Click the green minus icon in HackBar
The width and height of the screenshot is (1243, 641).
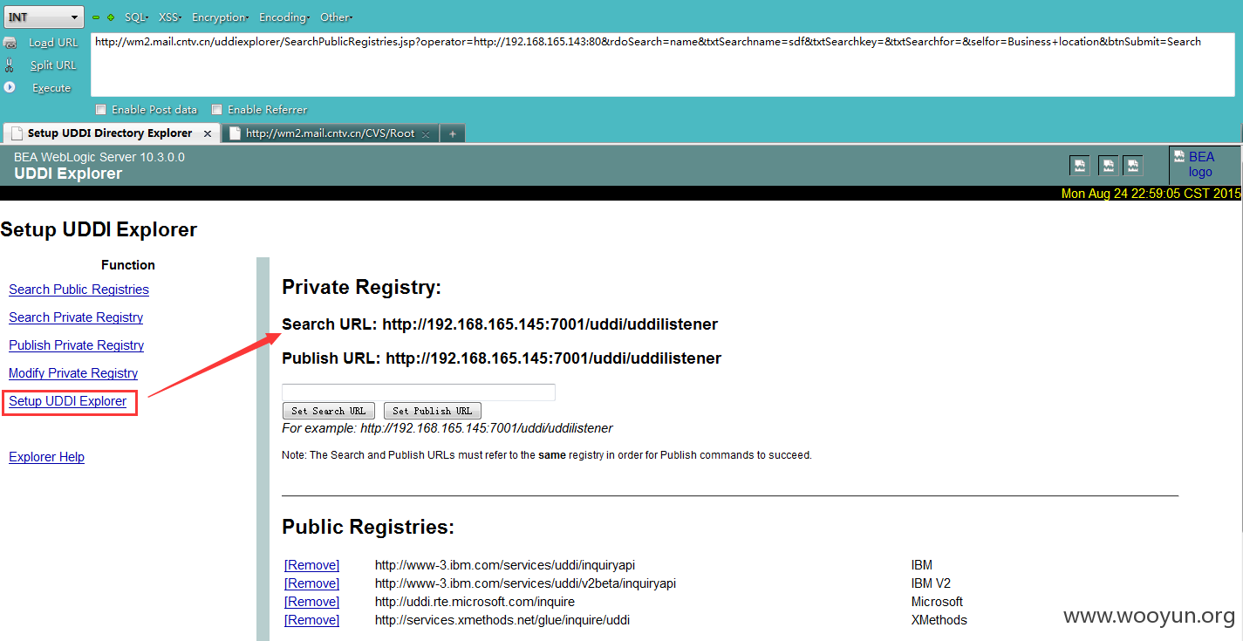(x=96, y=17)
